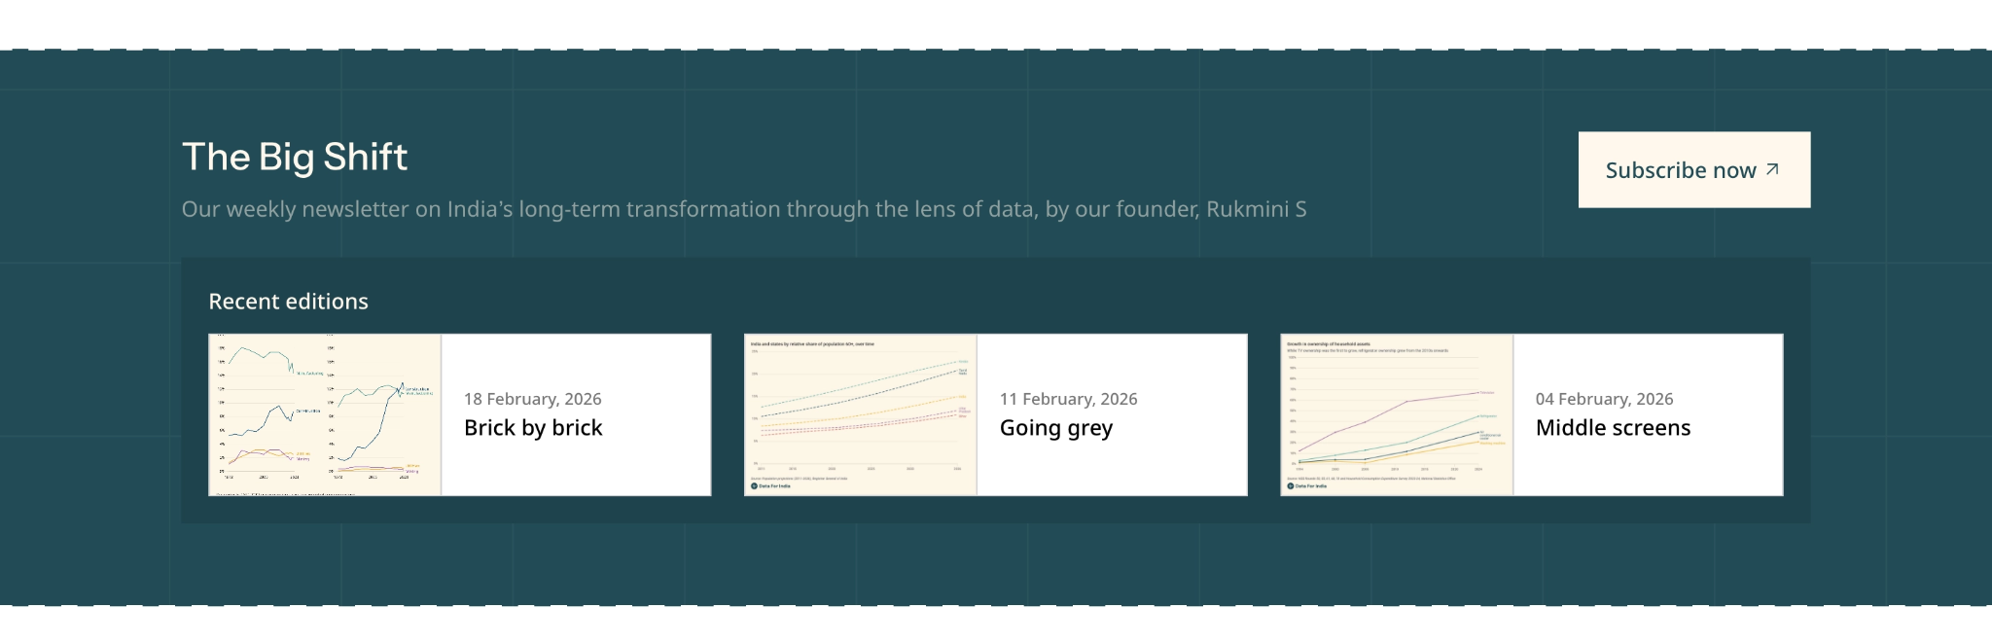The width and height of the screenshot is (1992, 644).
Task: Open the Going grey chart thumbnail
Action: click(x=860, y=415)
